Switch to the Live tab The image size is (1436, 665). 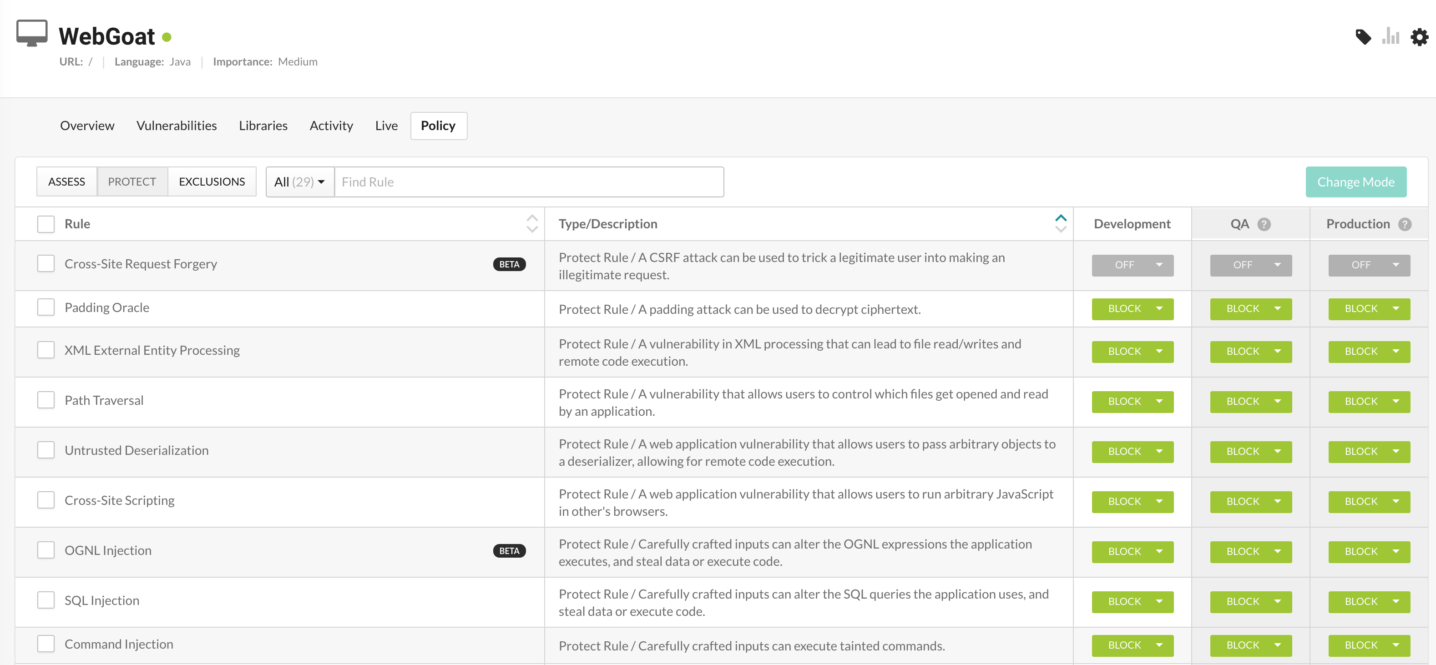(x=386, y=126)
